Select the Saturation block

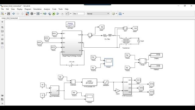(106, 82)
